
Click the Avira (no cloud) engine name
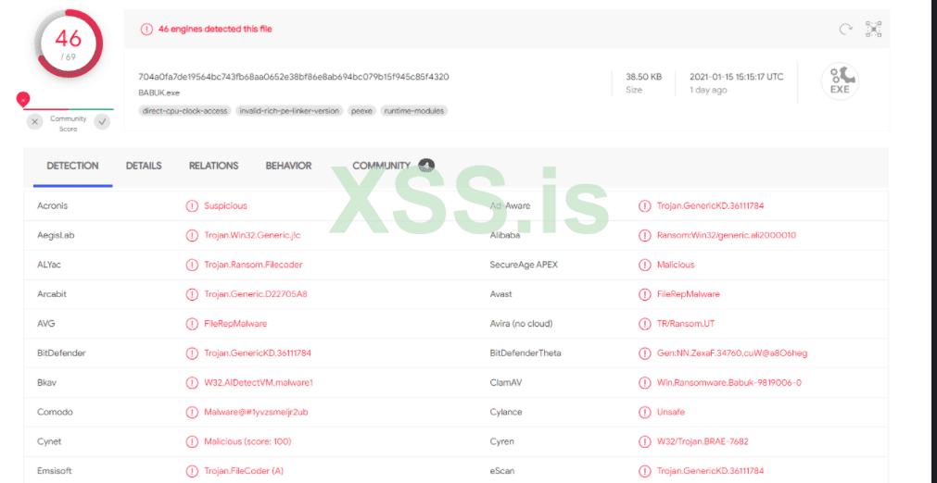521,324
